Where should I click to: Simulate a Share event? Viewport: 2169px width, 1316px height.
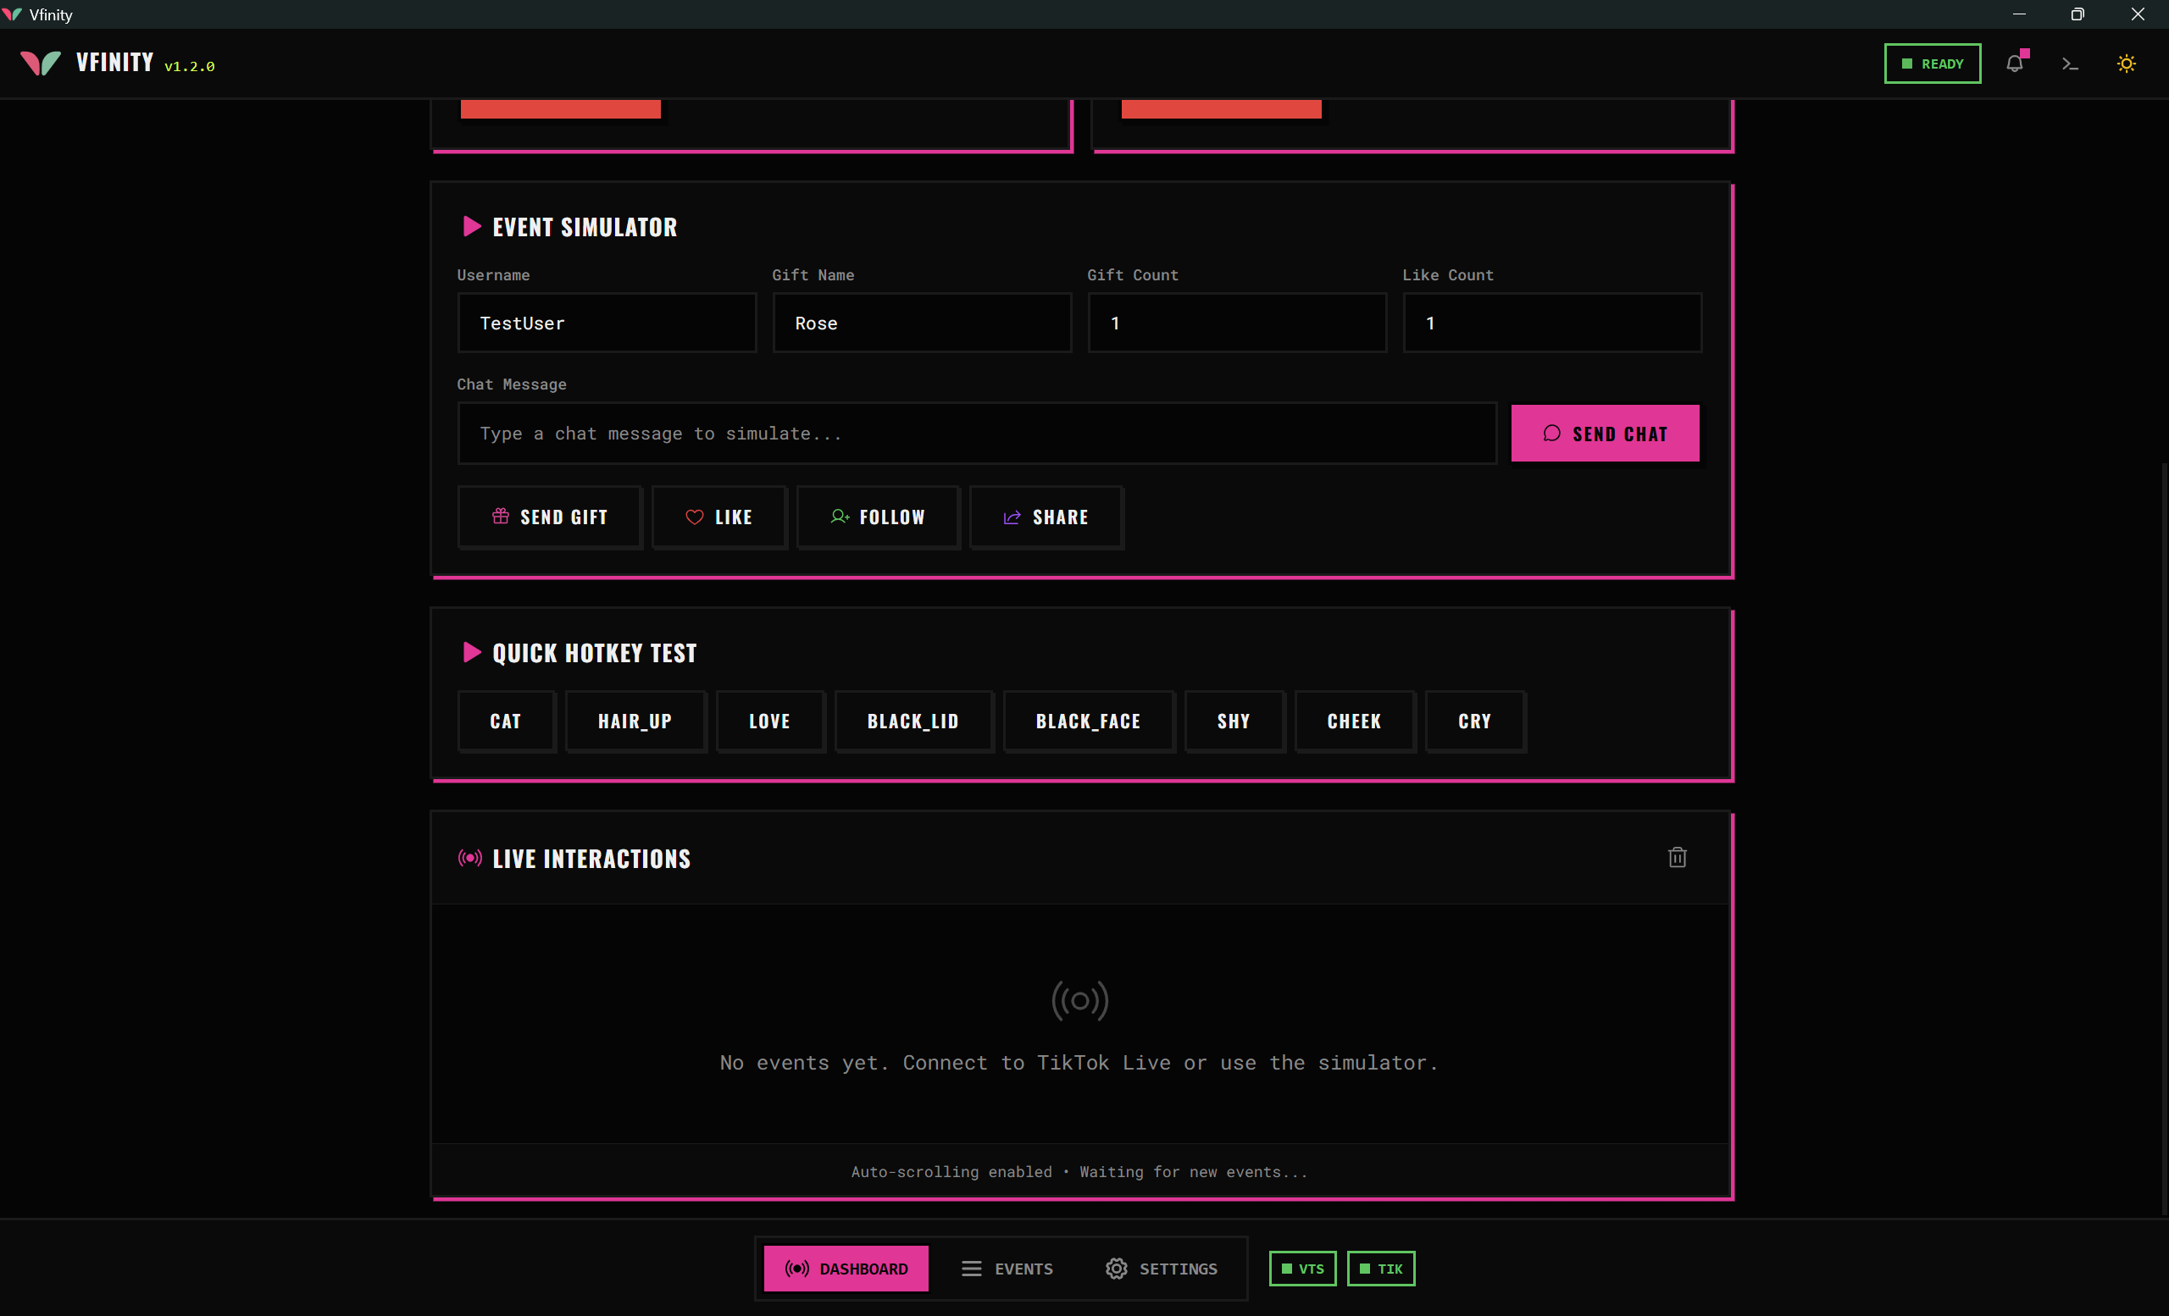coord(1046,517)
